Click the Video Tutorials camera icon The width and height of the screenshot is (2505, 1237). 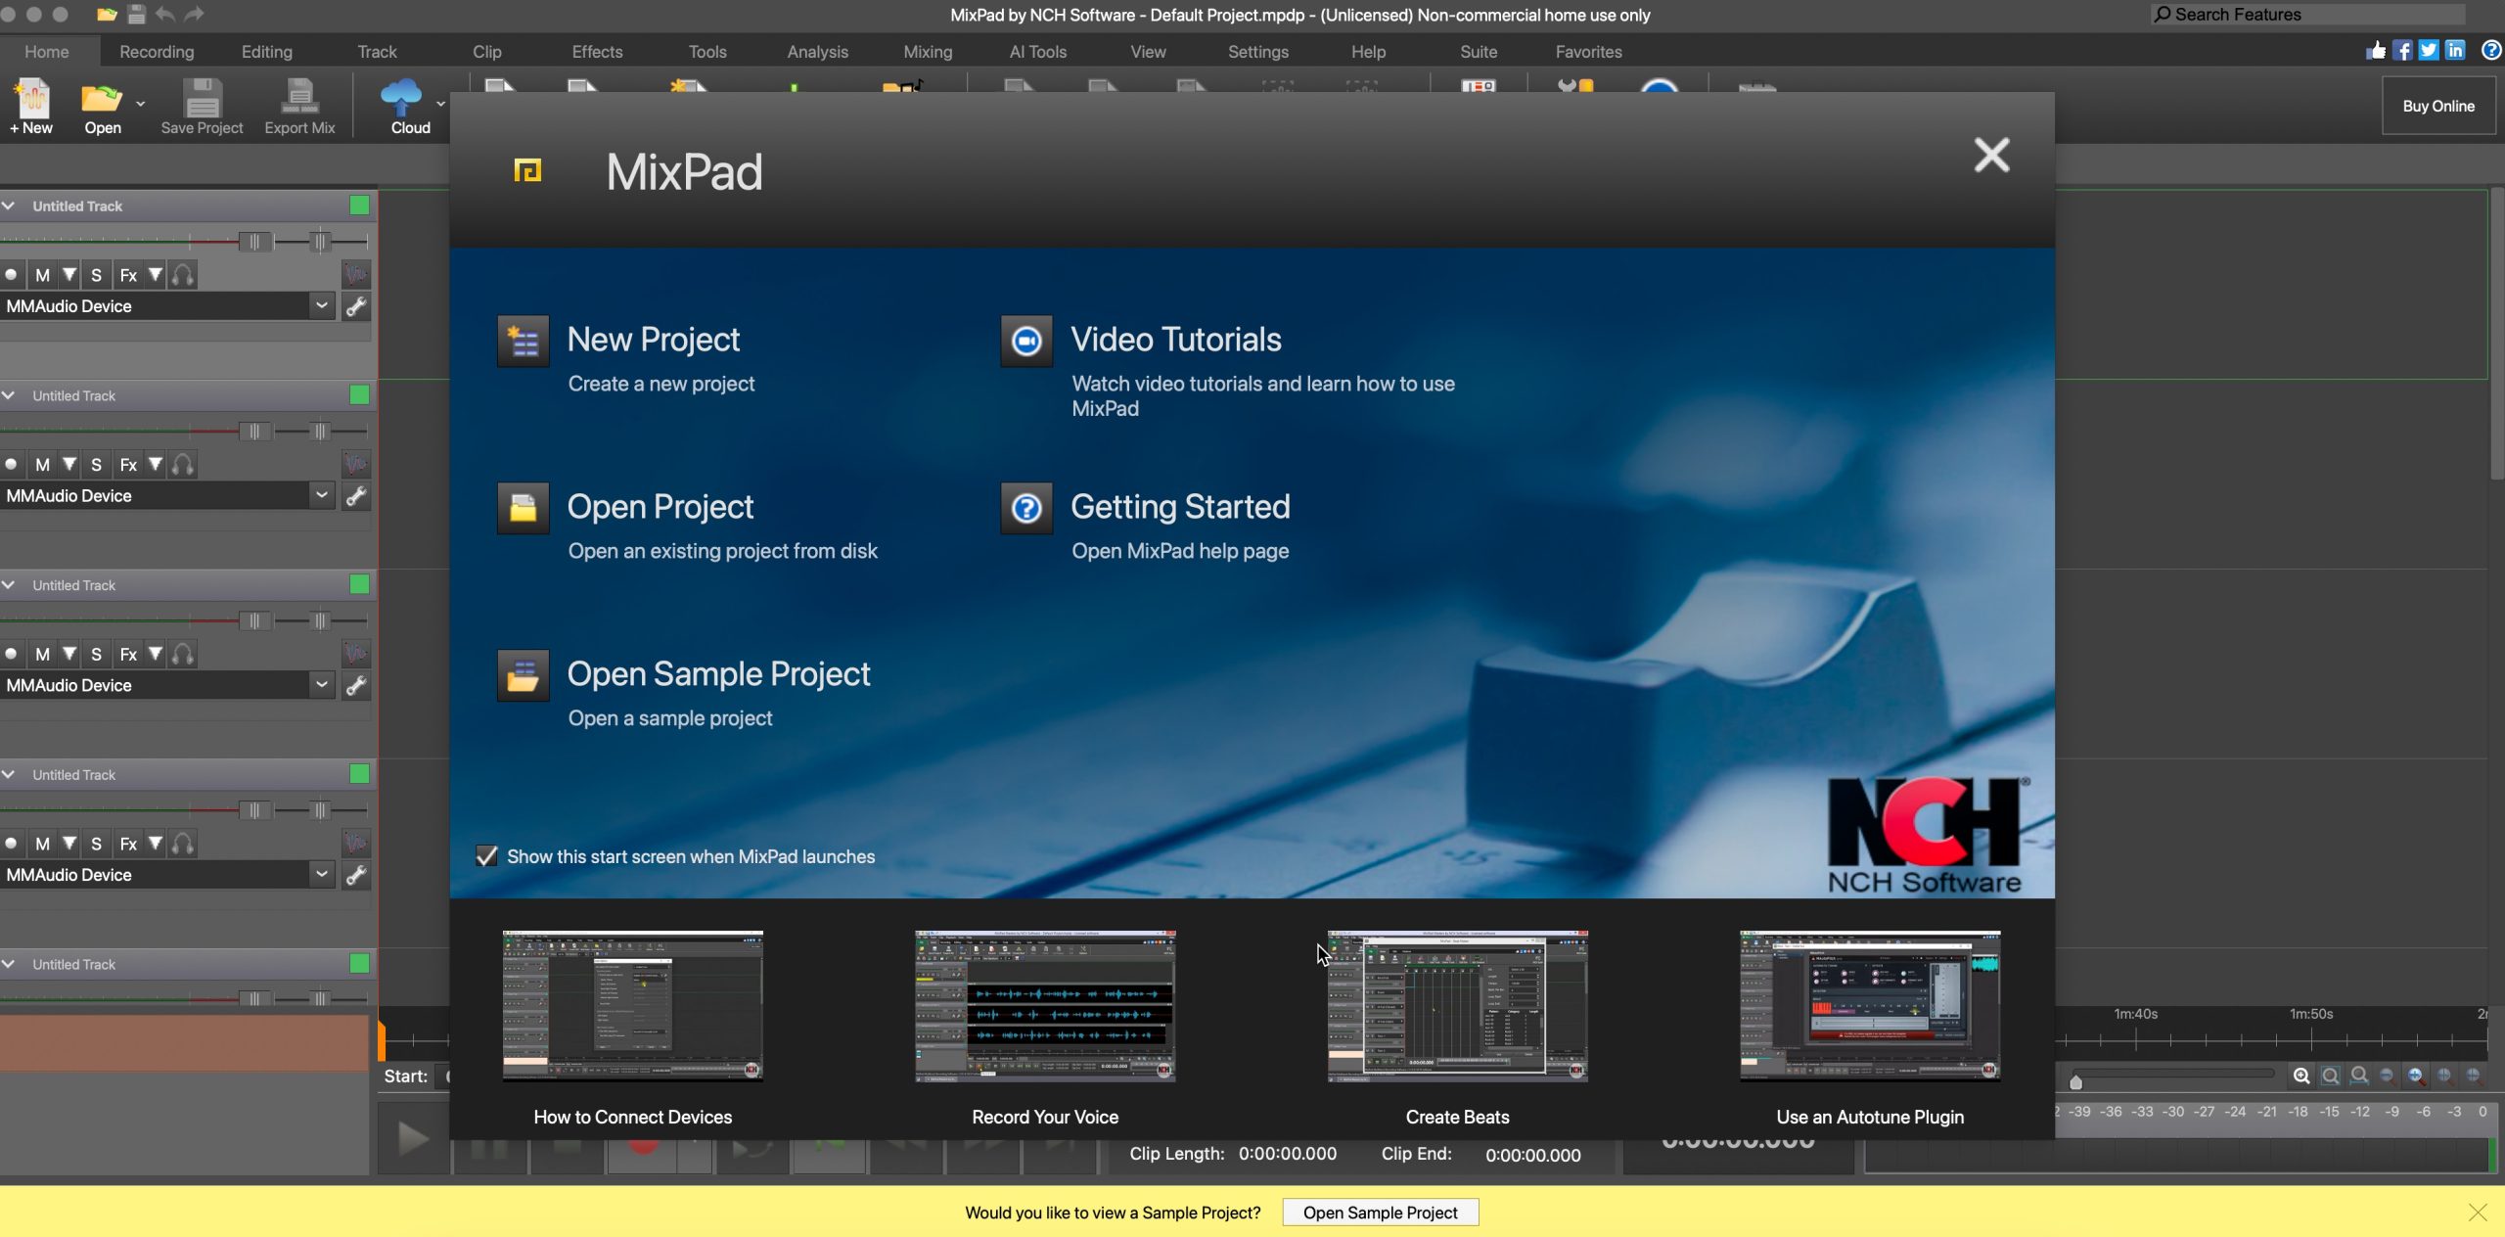click(x=1026, y=342)
